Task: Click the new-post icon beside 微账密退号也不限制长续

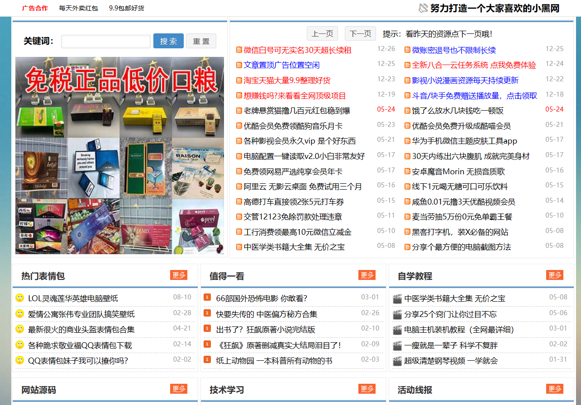Action: pyautogui.click(x=407, y=50)
